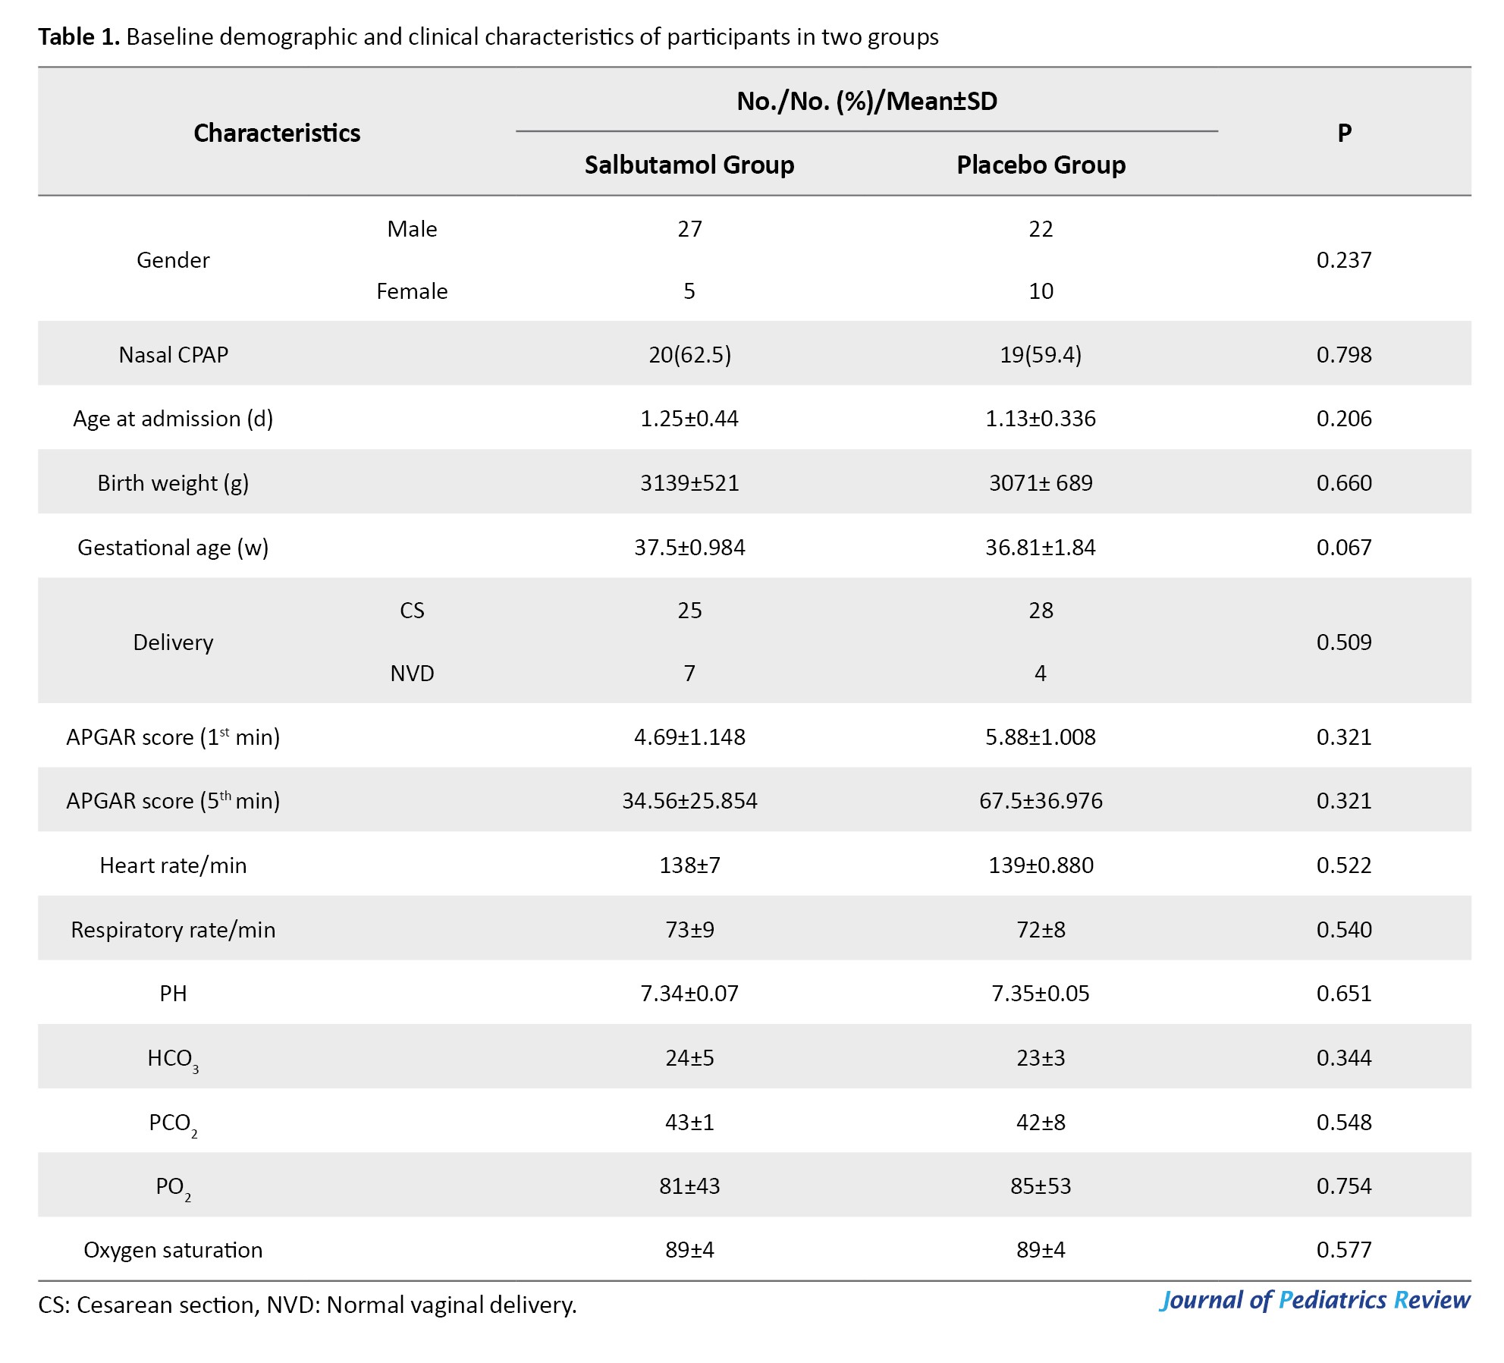This screenshot has height=1363, width=1504.
Task: Click the CS: Cesarean section footnote
Action: [307, 1305]
